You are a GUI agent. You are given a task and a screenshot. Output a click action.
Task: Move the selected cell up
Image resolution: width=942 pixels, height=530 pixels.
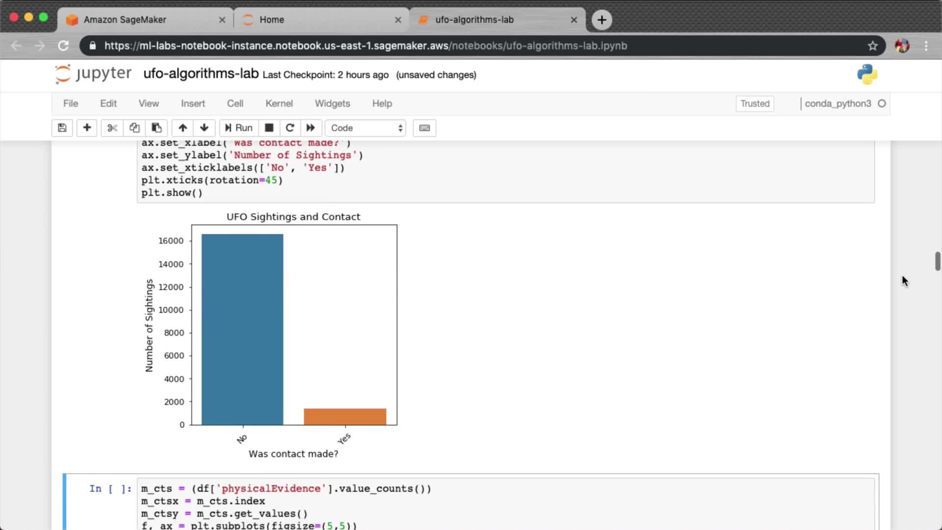[183, 128]
